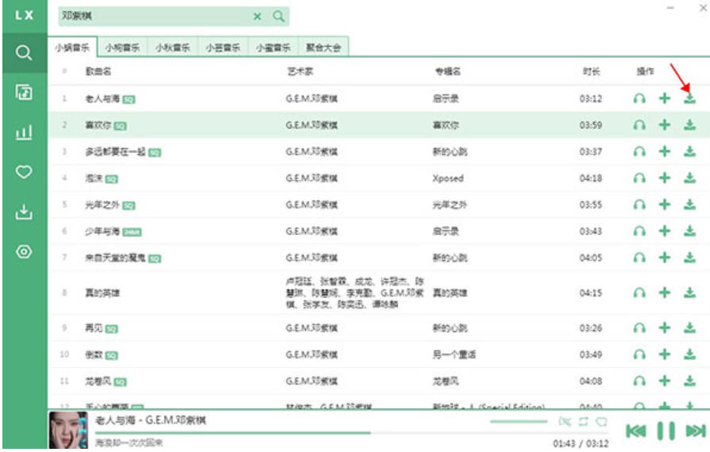Image resolution: width=710 pixels, height=452 pixels.
Task: Open the downloads page in the sidebar
Action: [24, 211]
